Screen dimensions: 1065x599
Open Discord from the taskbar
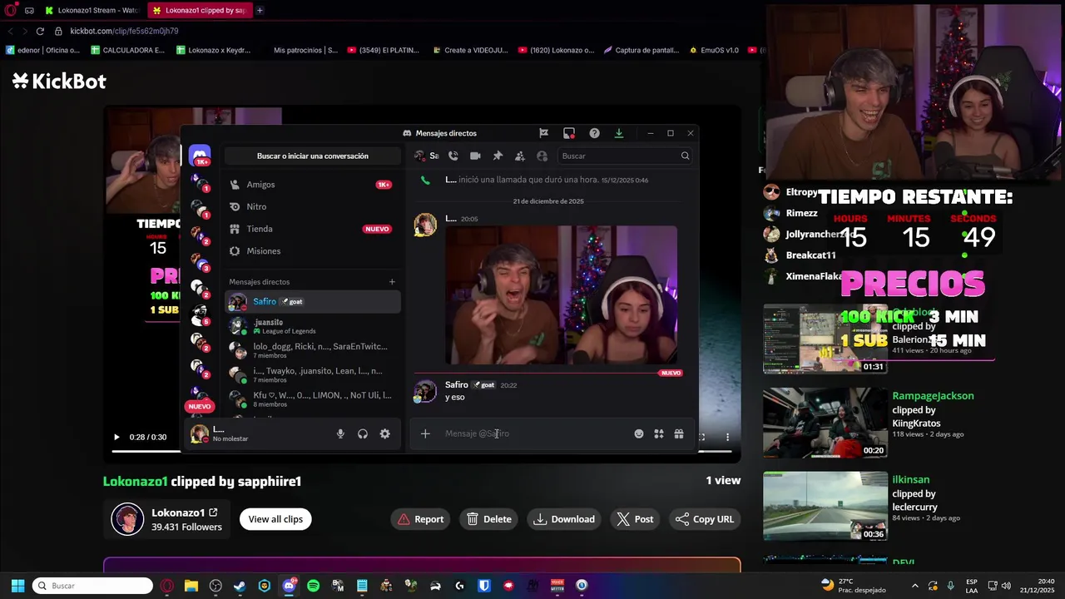pyautogui.click(x=289, y=586)
